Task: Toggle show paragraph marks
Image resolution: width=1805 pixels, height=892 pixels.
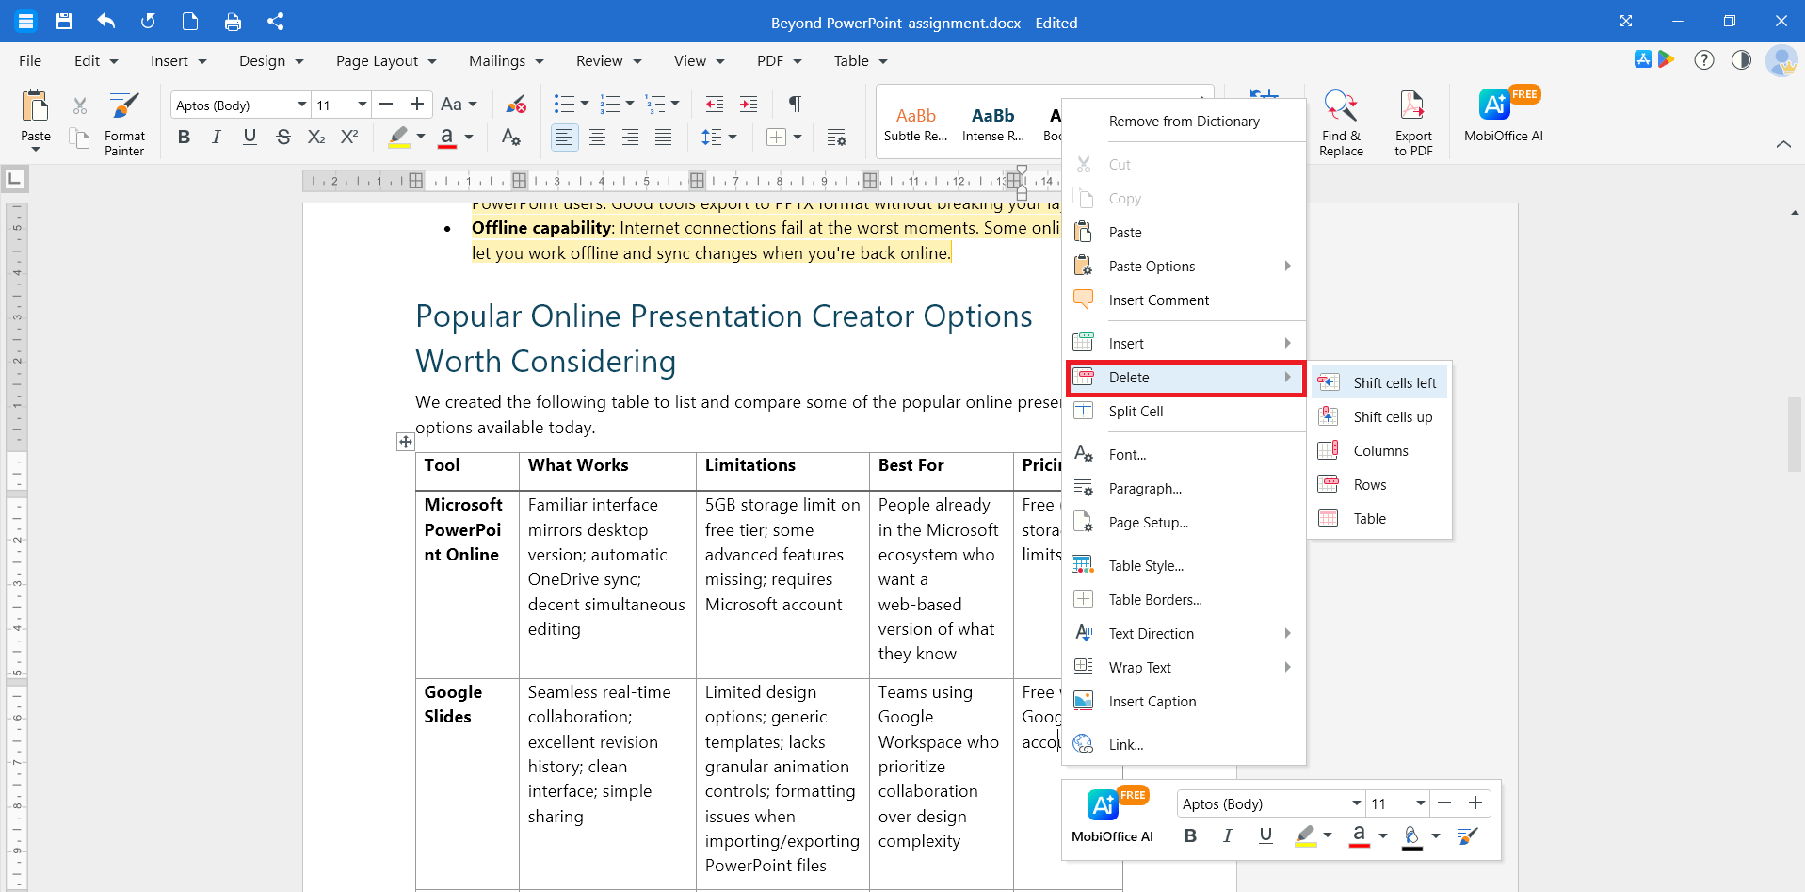Action: (x=795, y=104)
